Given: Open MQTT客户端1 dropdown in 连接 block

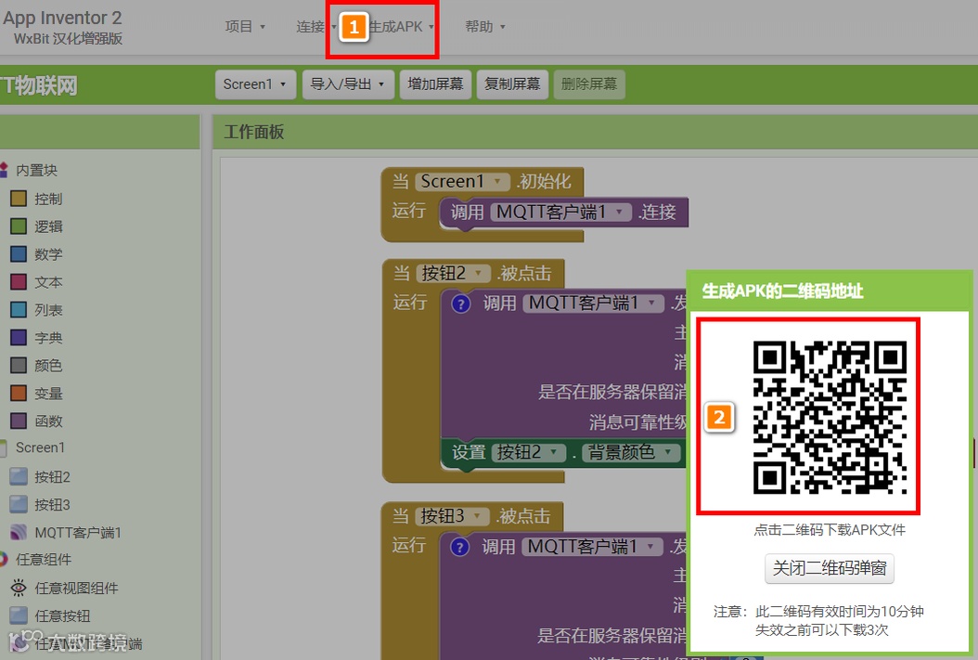Looking at the screenshot, I should point(560,212).
